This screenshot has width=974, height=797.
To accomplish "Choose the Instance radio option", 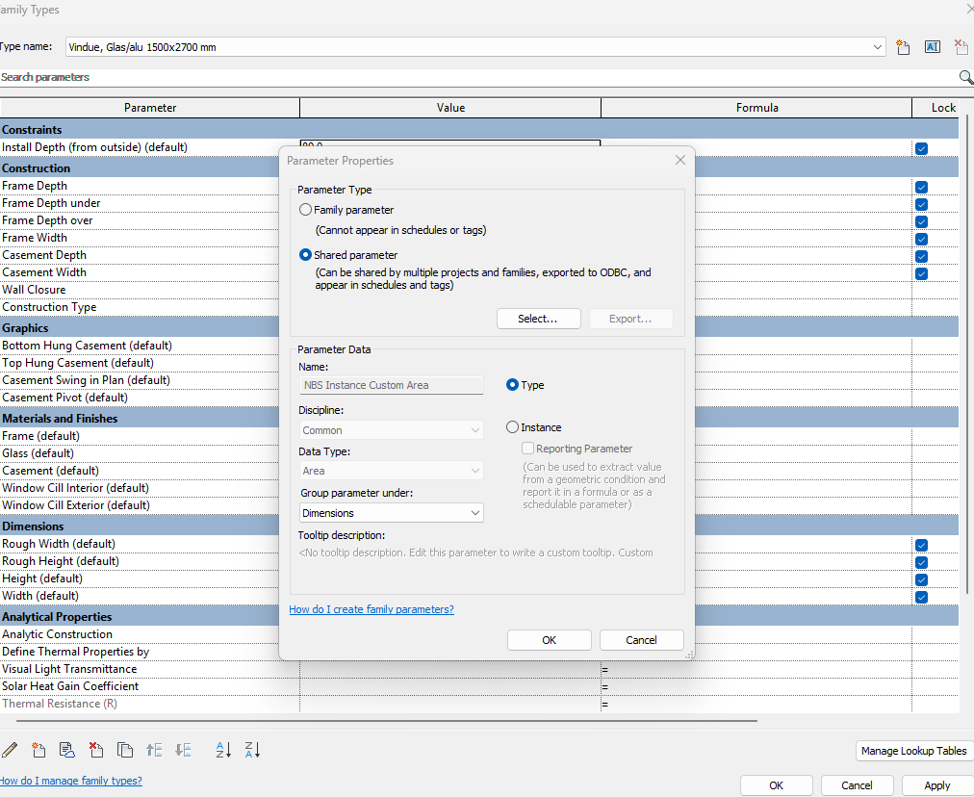I will 512,427.
